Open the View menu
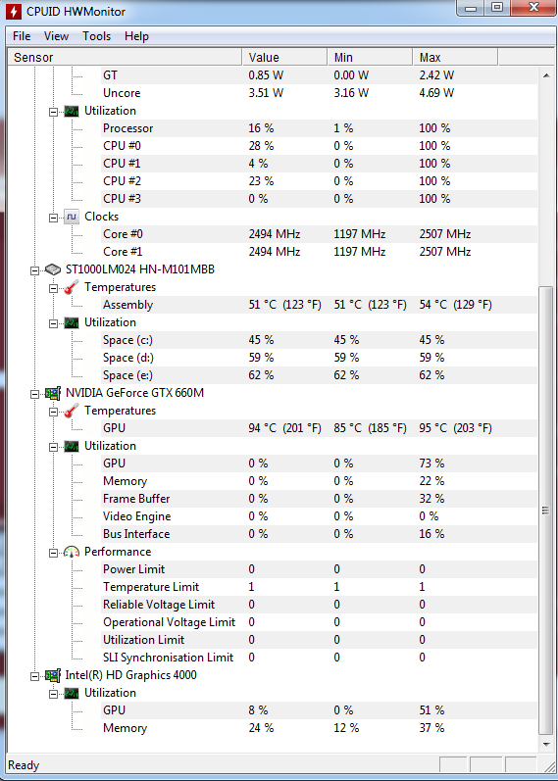Screen dimensions: 558x781 click(56, 36)
